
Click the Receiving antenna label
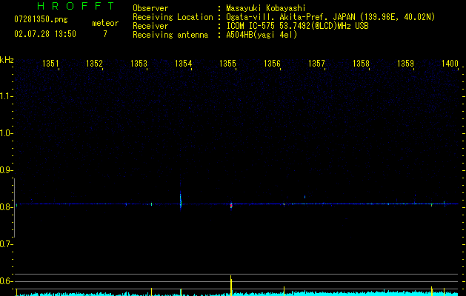point(170,35)
